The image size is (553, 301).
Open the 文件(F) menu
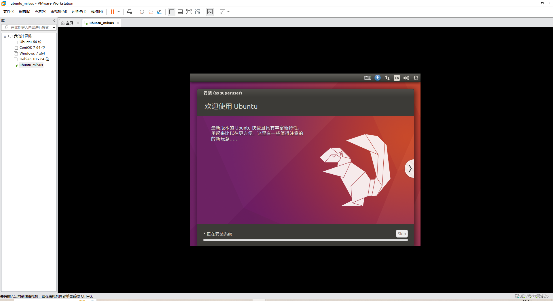point(9,11)
